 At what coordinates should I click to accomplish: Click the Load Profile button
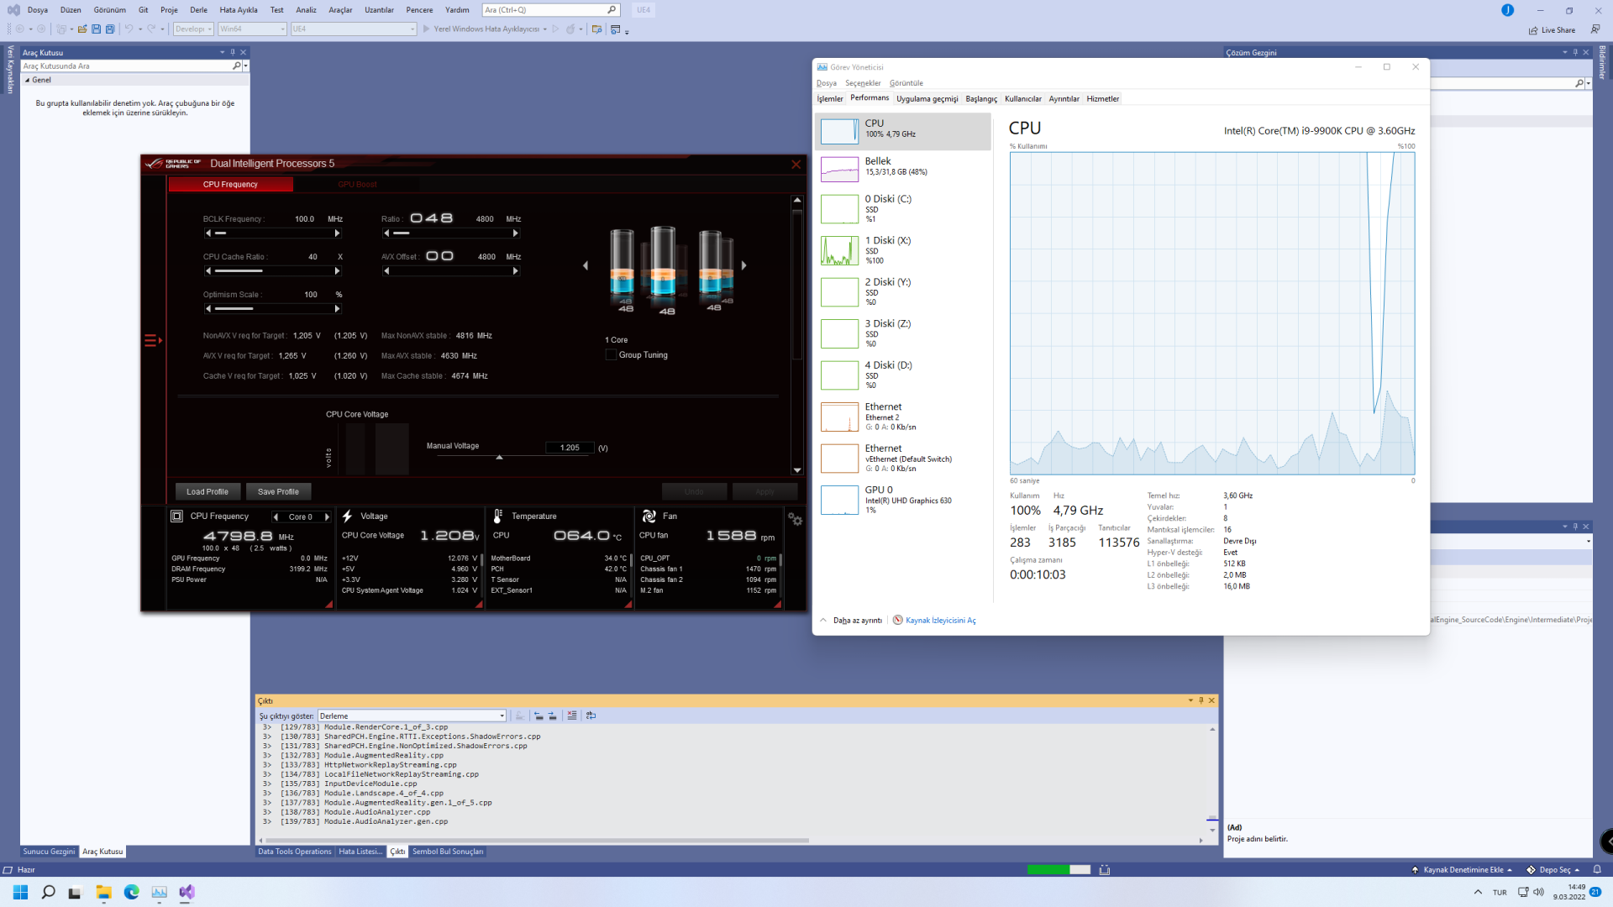point(207,492)
